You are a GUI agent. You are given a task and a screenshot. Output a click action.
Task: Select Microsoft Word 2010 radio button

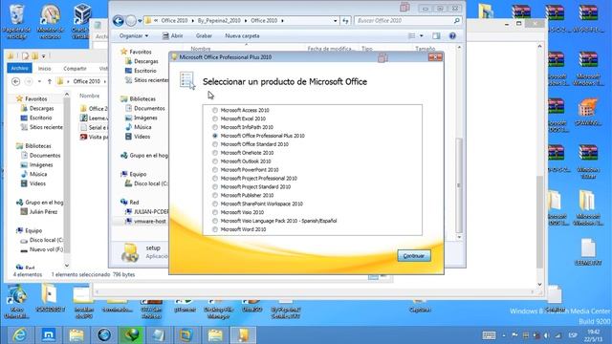click(214, 229)
